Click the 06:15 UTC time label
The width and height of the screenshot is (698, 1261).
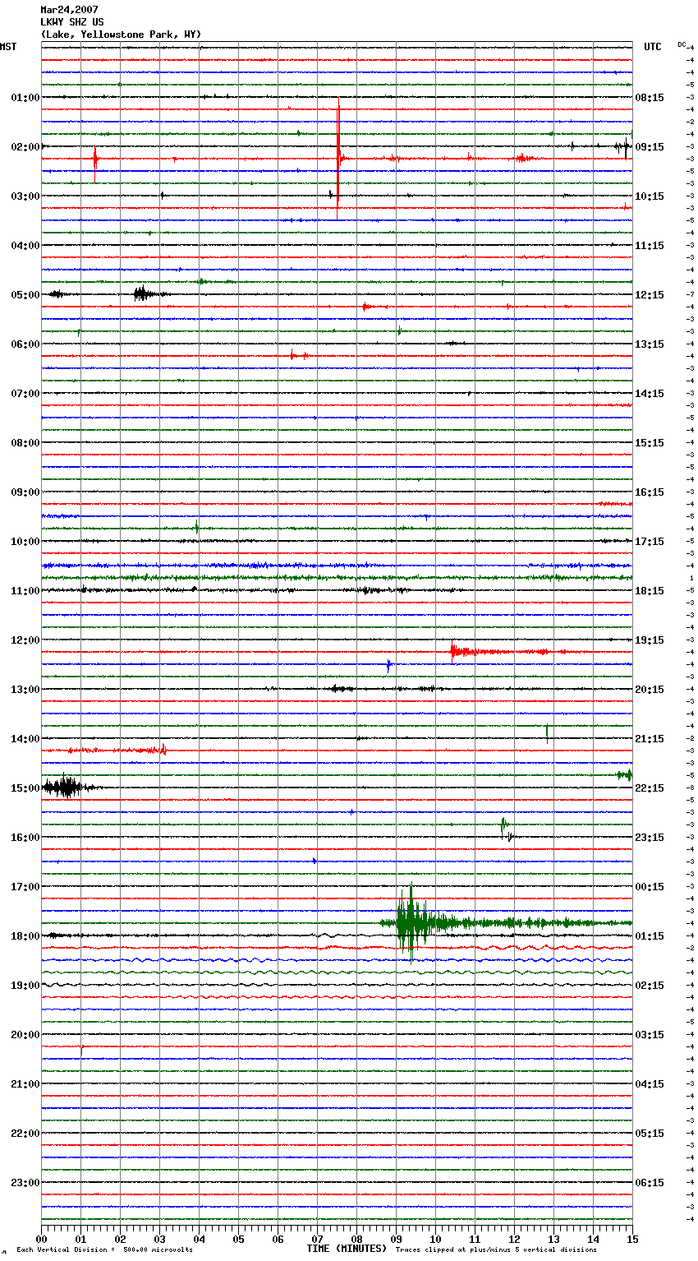[650, 1182]
